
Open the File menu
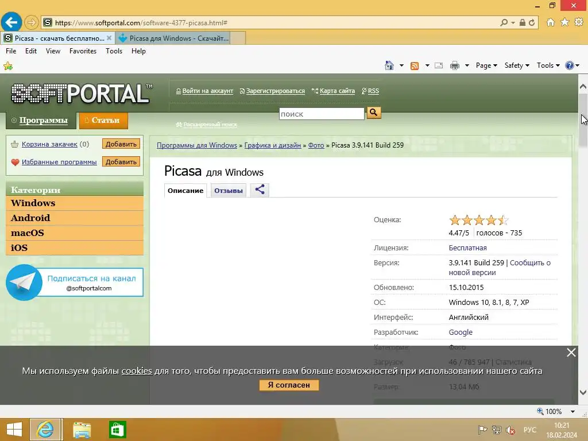click(x=11, y=51)
